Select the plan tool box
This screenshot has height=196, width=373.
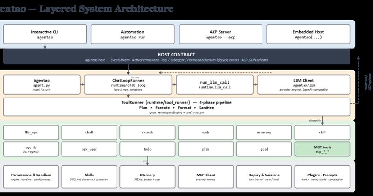[206, 149]
